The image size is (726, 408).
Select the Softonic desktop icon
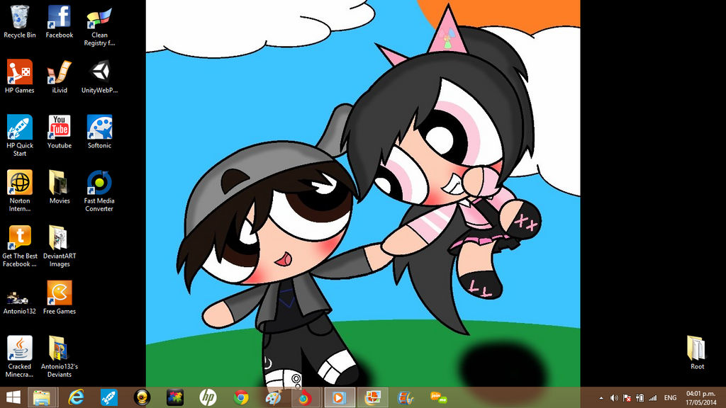click(x=99, y=132)
